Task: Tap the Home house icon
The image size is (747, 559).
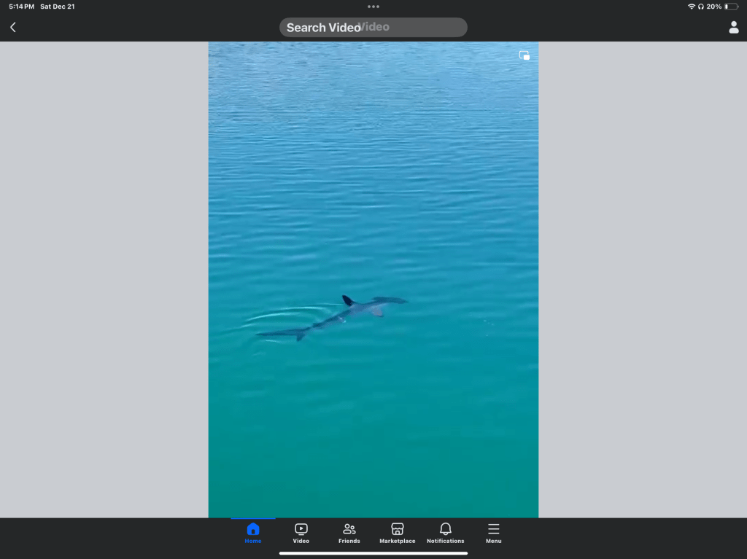Action: [x=253, y=529]
